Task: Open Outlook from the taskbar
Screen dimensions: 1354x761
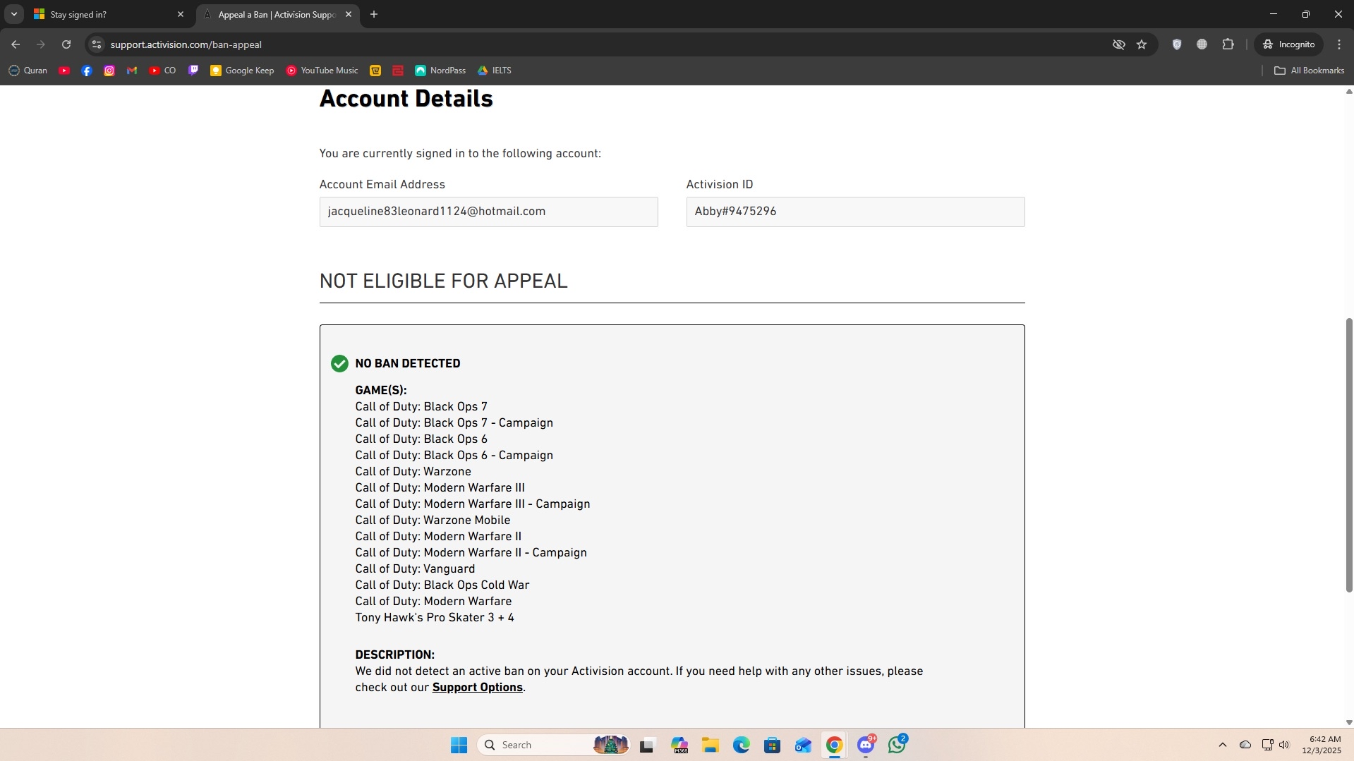Action: click(x=803, y=745)
